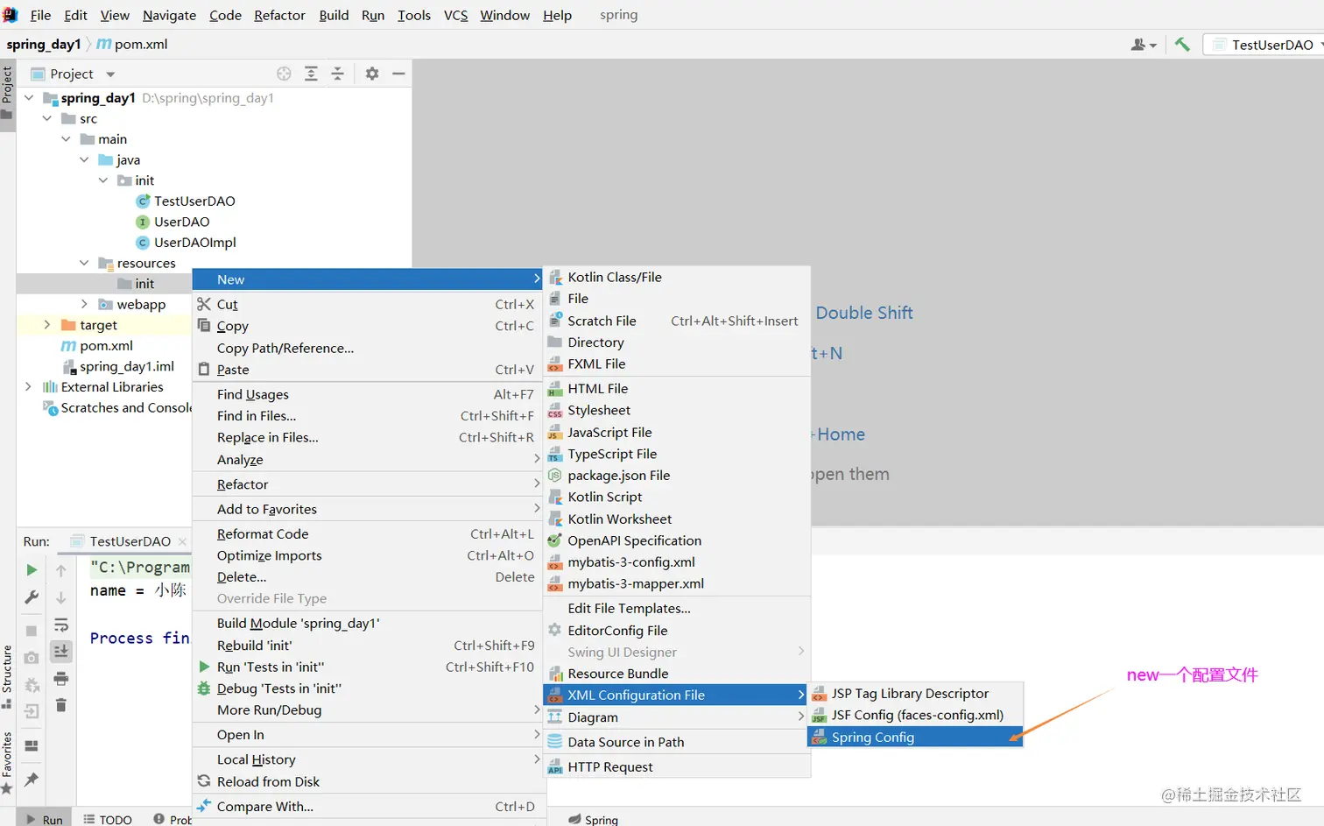Click the locate/select opened file target icon
Viewport: 1324px width, 826px height.
tap(284, 74)
